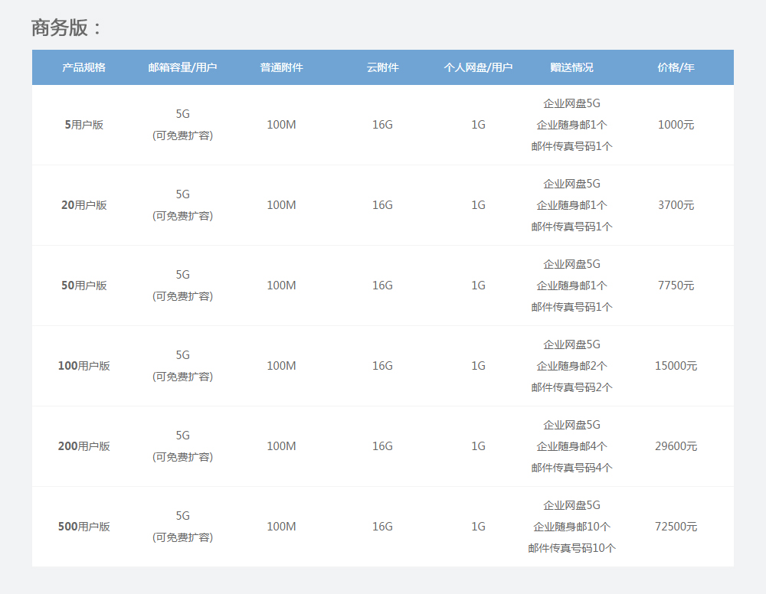Click (可免费扩容) in the 100用户版 row
The width and height of the screenshot is (766, 594).
(x=183, y=377)
